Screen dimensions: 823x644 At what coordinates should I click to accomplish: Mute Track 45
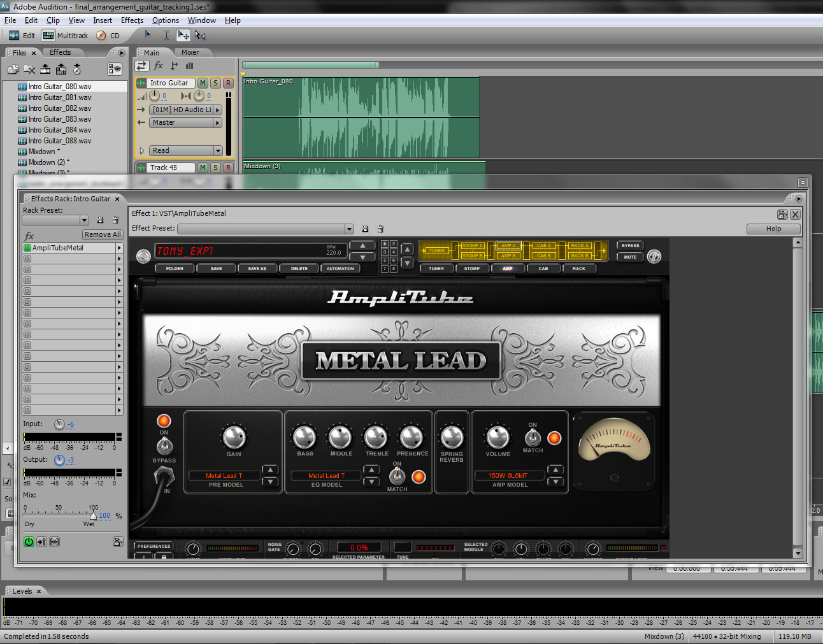[x=203, y=168]
